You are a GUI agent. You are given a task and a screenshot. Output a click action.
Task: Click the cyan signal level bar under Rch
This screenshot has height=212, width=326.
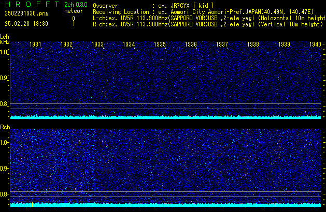pos(166,205)
